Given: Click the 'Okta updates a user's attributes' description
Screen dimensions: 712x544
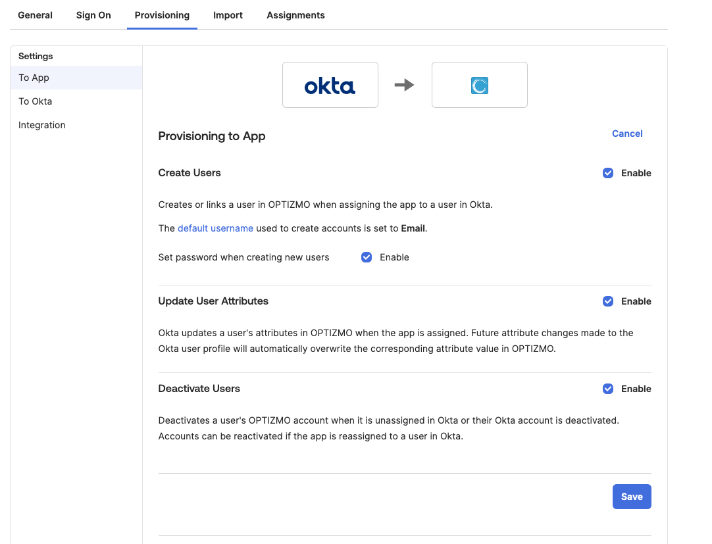Looking at the screenshot, I should pos(395,341).
